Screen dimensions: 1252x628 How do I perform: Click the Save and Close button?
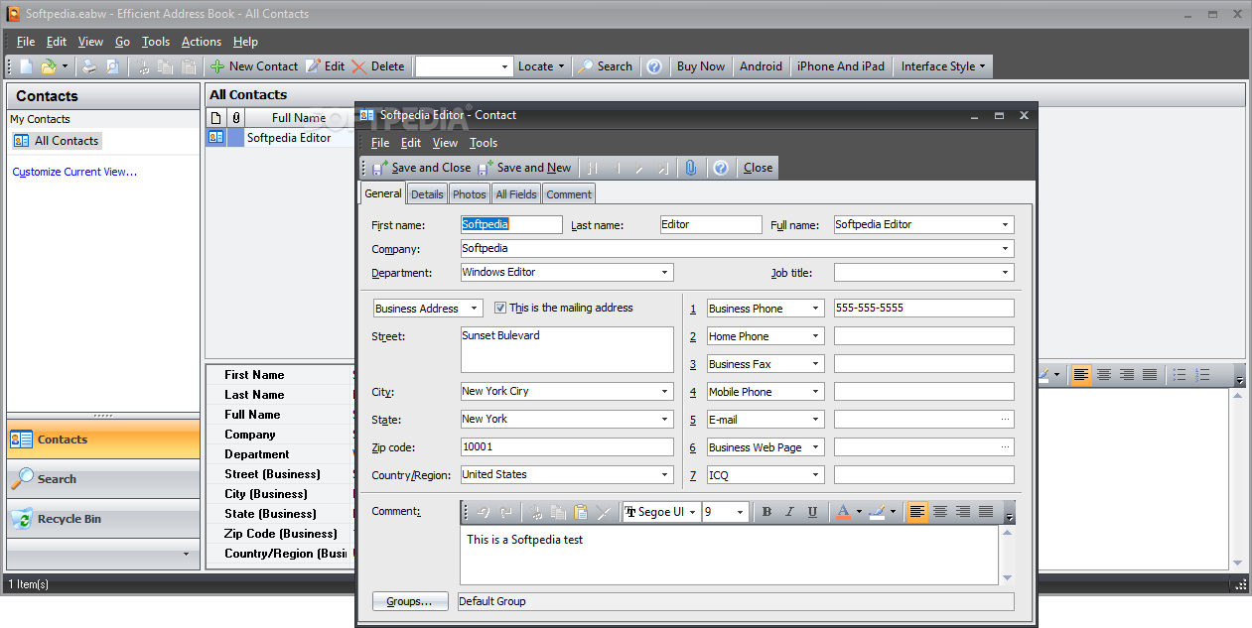coord(421,168)
